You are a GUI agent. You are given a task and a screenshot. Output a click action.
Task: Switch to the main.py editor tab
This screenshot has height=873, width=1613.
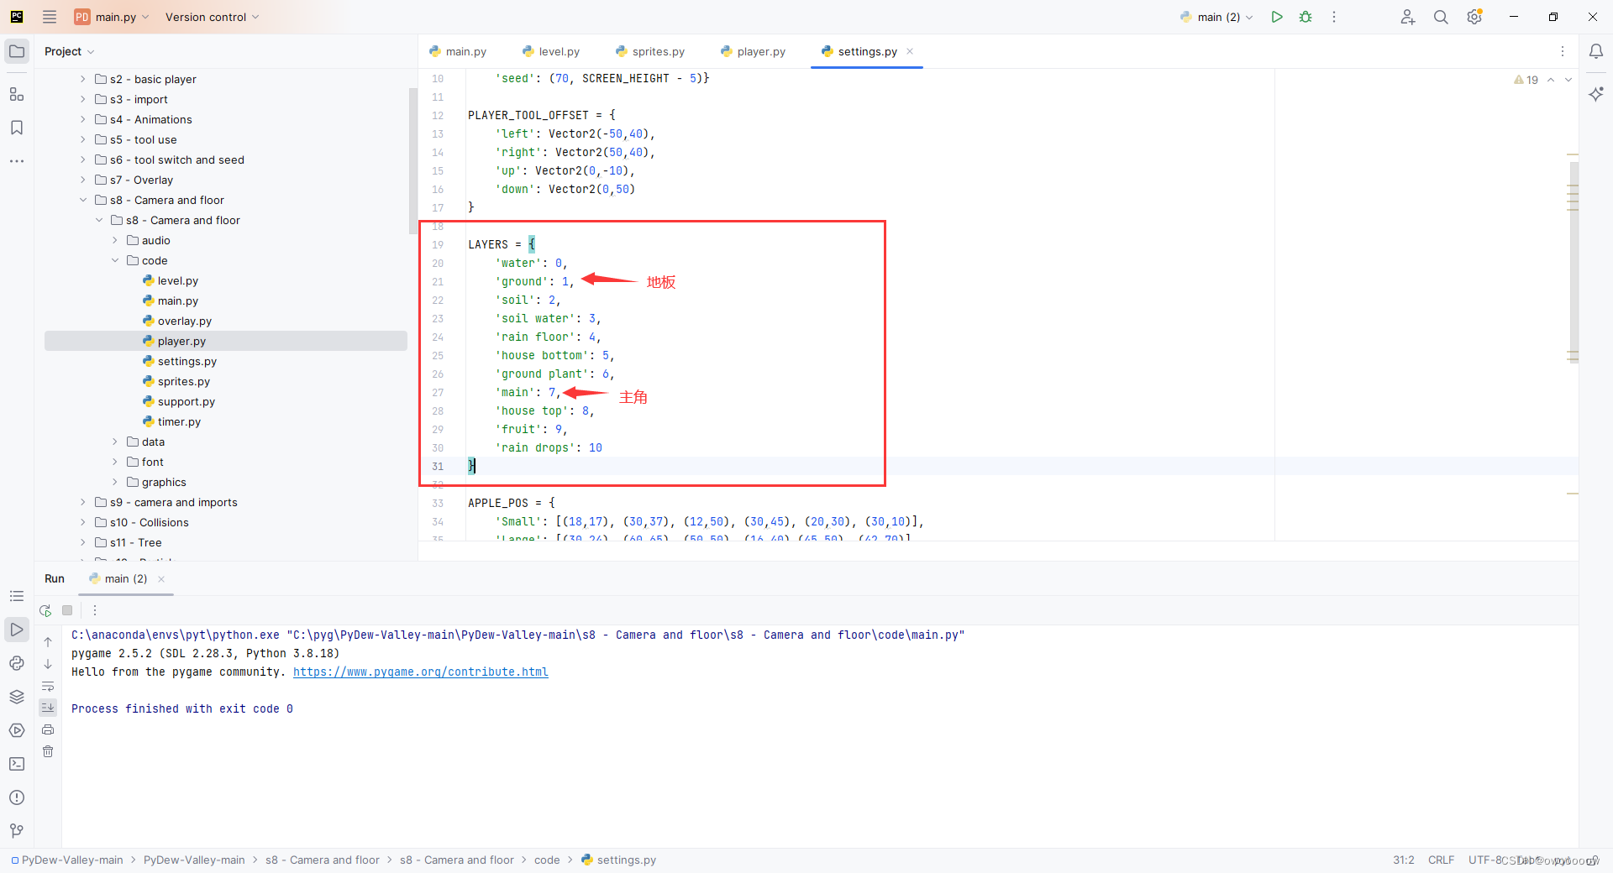(x=458, y=51)
